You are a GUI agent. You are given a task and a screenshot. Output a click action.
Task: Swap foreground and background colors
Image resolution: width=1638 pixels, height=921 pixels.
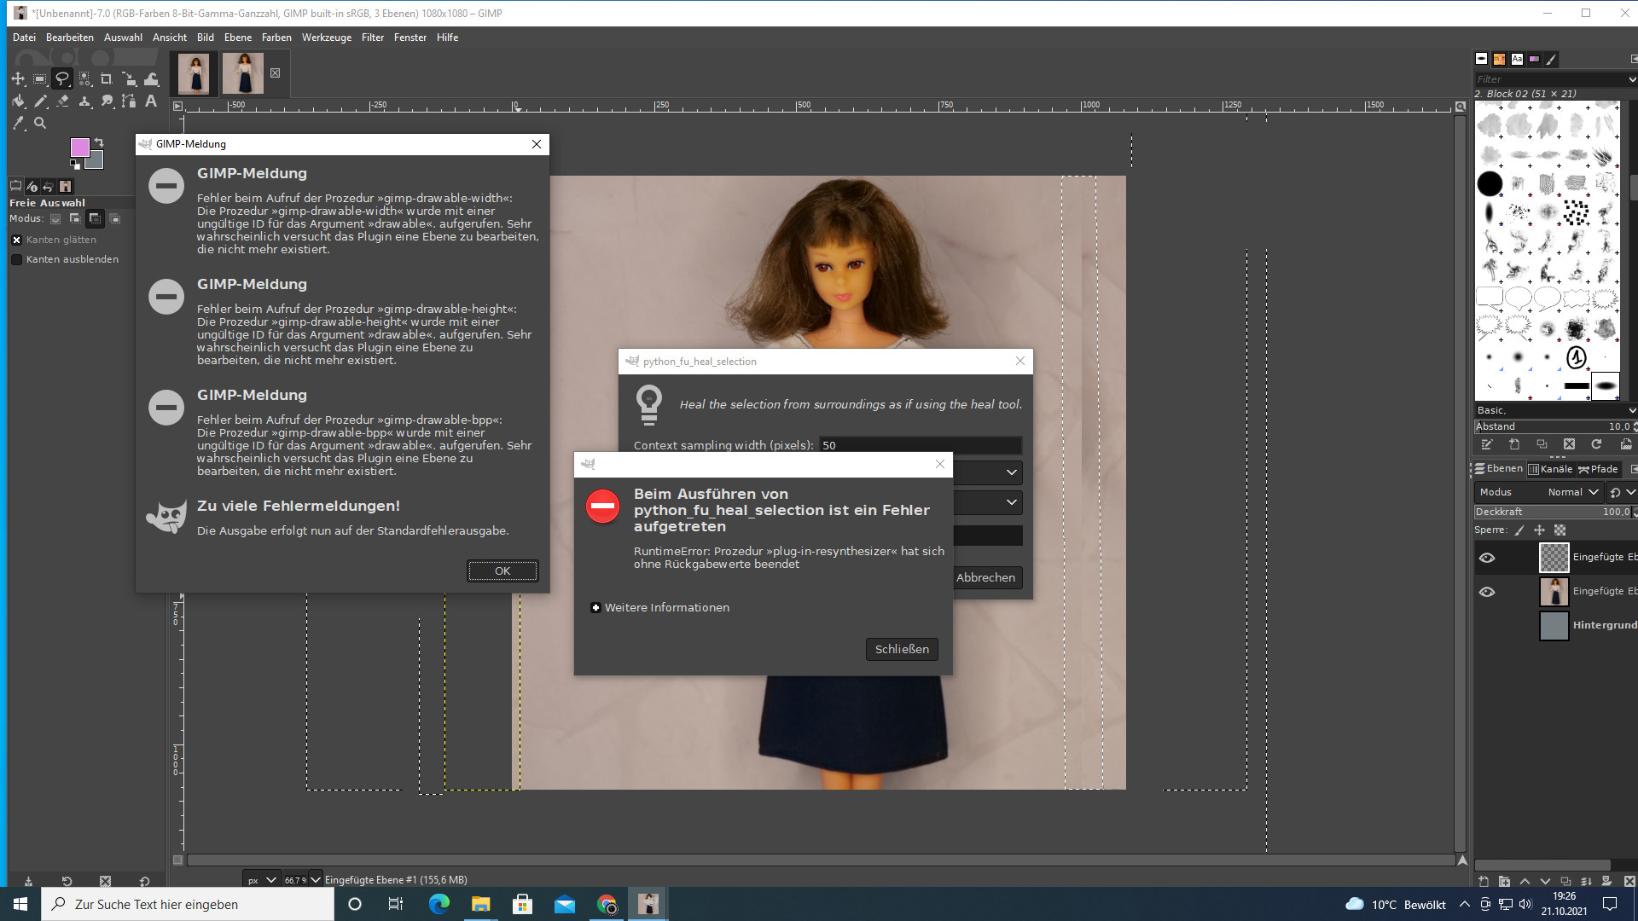[99, 142]
